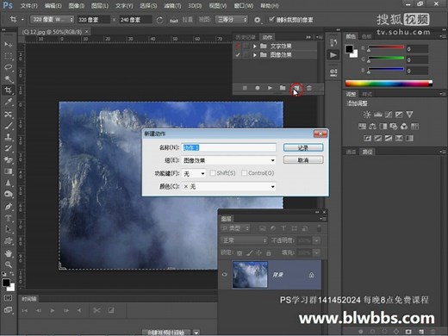This screenshot has width=448, height=336.
Task: Click the Create new action icon
Action: pyautogui.click(x=296, y=88)
